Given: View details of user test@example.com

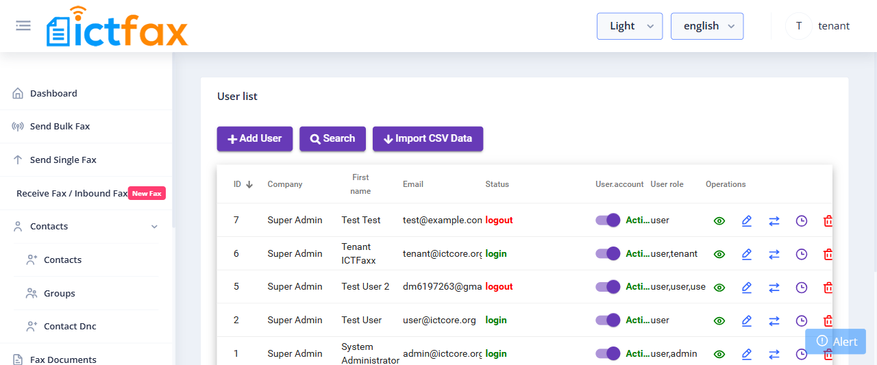Looking at the screenshot, I should [719, 221].
